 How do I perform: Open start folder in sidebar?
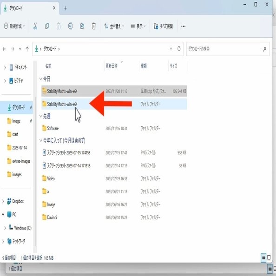click(13, 134)
